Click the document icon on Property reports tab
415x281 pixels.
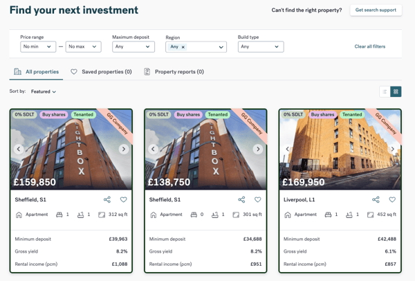(x=147, y=72)
